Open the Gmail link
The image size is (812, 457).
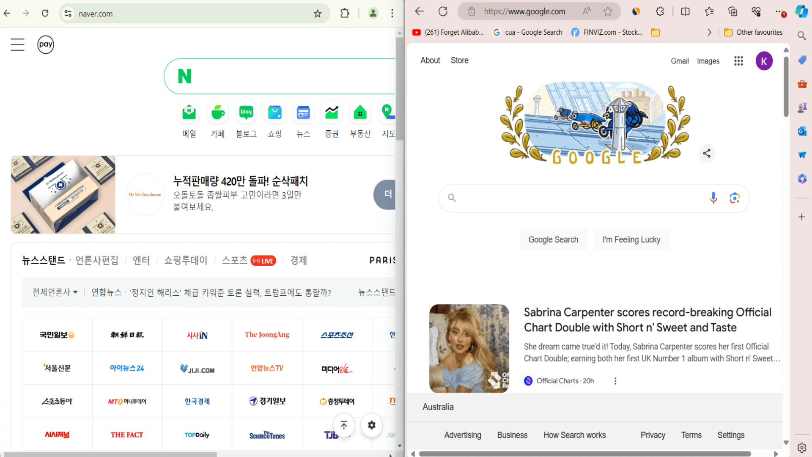pyautogui.click(x=680, y=61)
